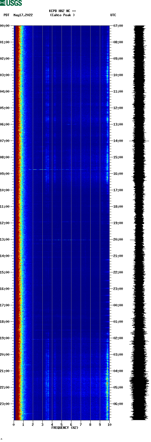
Task: Click the 0 Hz frequency tick label
Action: [14, 425]
